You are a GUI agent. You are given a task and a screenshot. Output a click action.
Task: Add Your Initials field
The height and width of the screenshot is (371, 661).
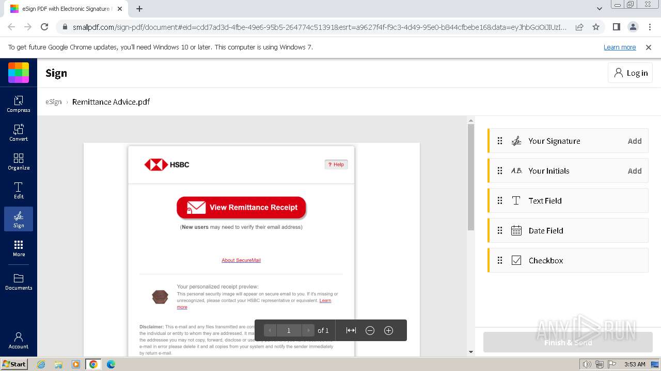[x=635, y=171]
